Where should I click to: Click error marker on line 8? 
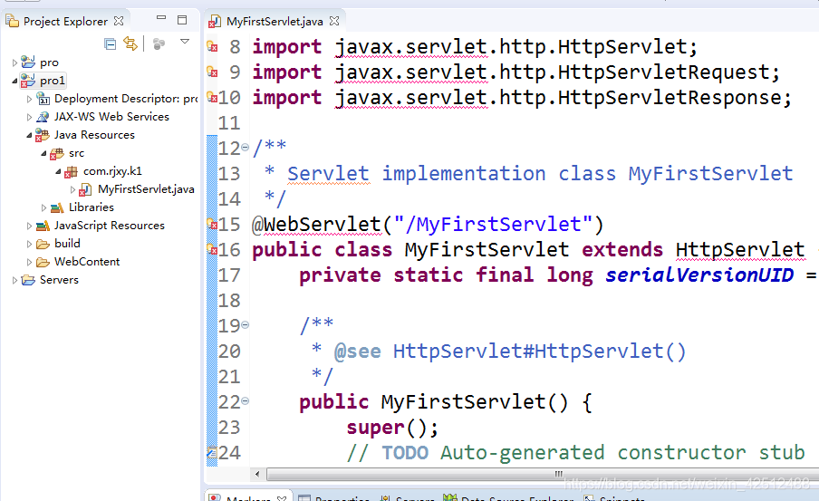212,46
